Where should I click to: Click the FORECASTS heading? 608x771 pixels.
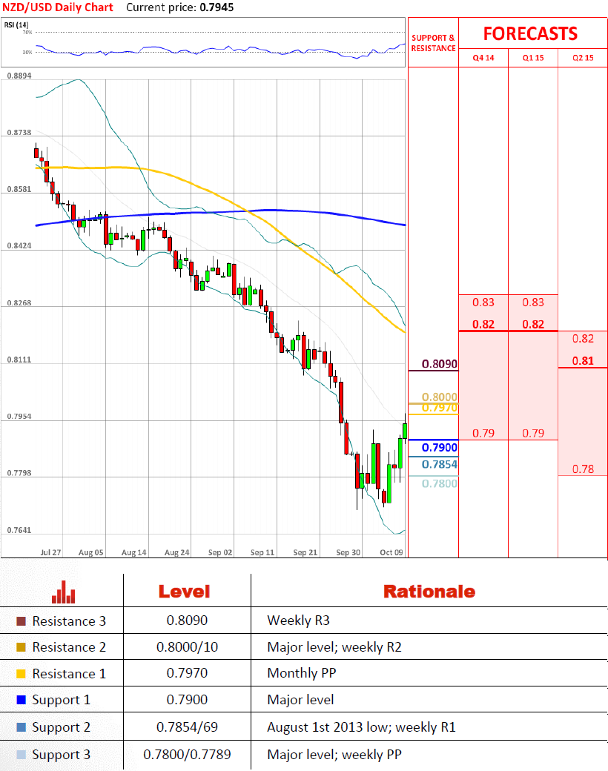[530, 34]
